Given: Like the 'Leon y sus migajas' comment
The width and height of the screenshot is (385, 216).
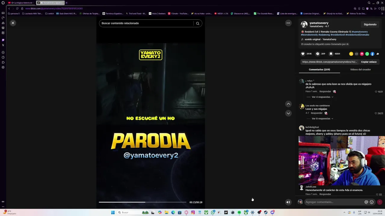Looking at the screenshot, I should [x=376, y=113].
